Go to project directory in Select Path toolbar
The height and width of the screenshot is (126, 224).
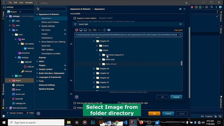point(85,30)
